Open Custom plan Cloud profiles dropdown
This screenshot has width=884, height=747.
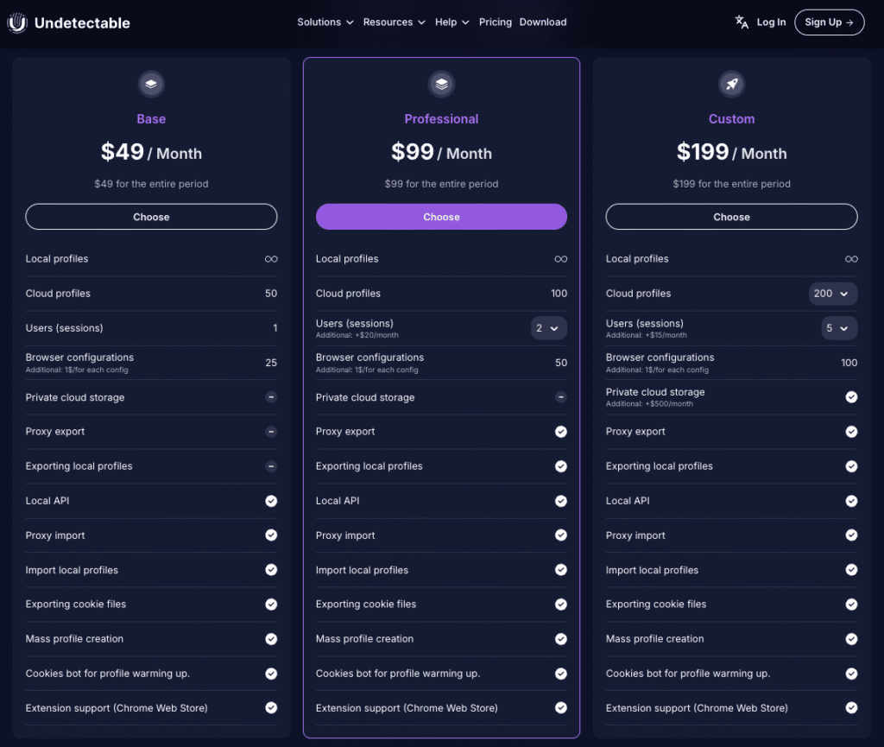coord(833,293)
